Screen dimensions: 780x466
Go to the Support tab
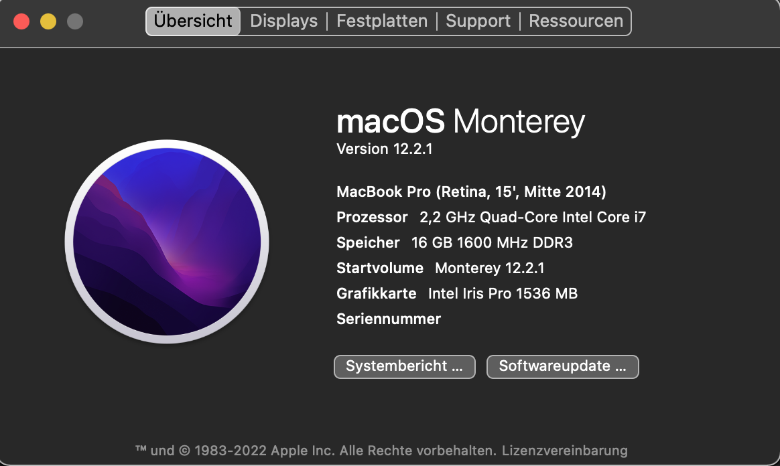pyautogui.click(x=478, y=21)
